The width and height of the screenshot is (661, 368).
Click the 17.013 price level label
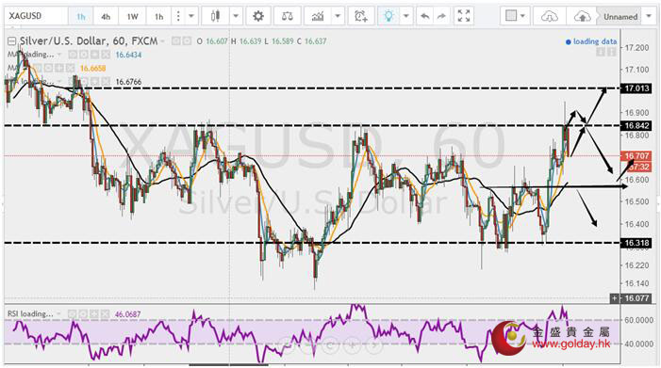pos(637,88)
